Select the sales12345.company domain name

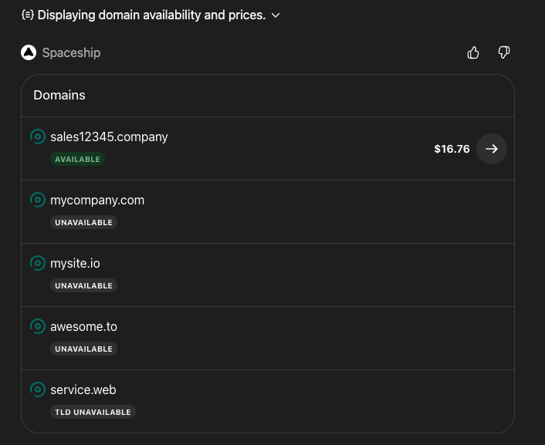tap(109, 137)
